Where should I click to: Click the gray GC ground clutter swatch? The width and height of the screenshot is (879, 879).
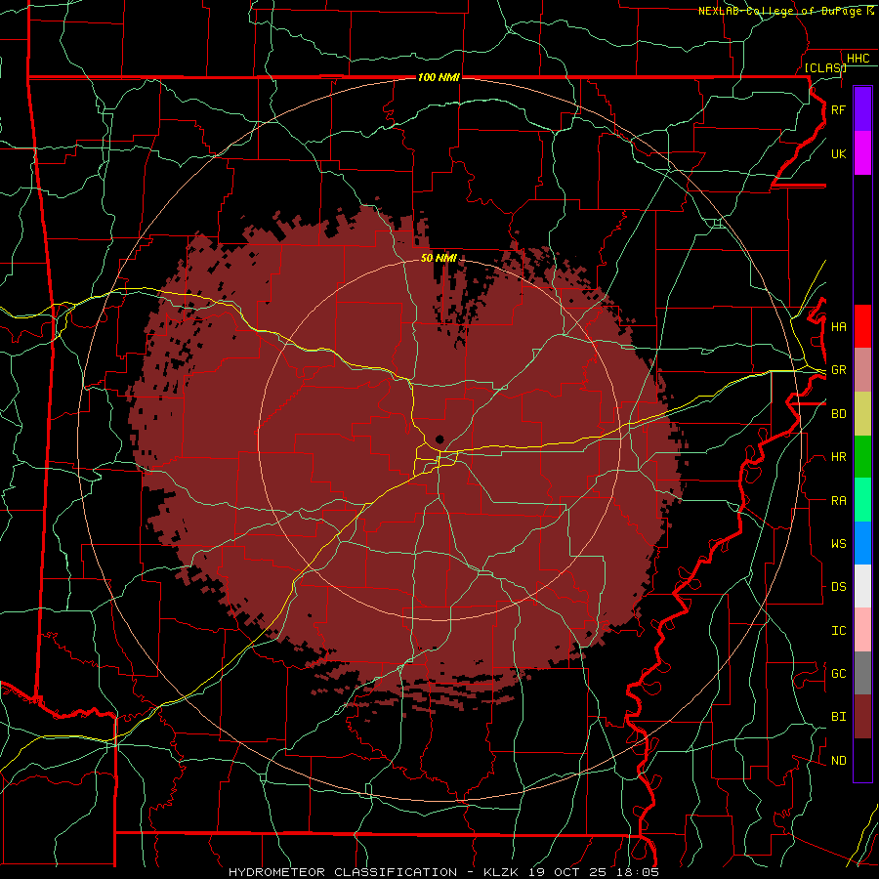pyautogui.click(x=862, y=673)
